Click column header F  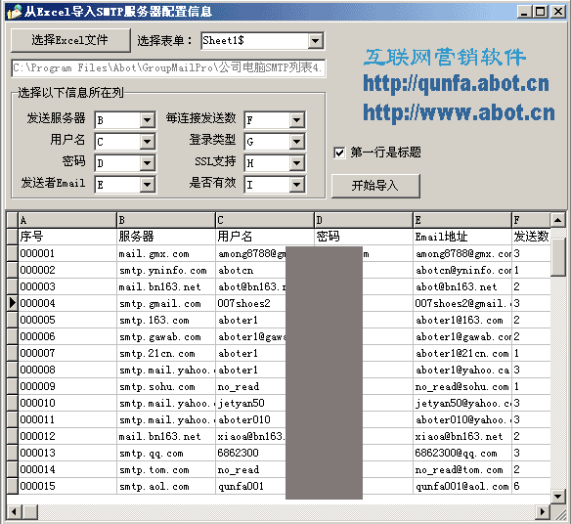pos(531,220)
